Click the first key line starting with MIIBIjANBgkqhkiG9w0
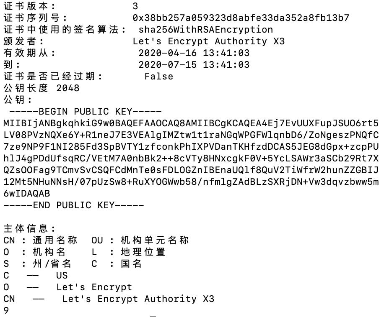This screenshot has width=384, height=317. (x=191, y=123)
